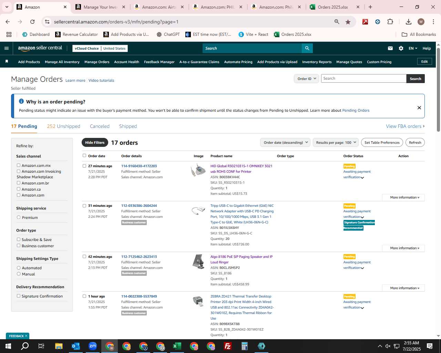Viewport: 441px width, 353px height.
Task: Bookmark this page with the star icon
Action: click(348, 22)
